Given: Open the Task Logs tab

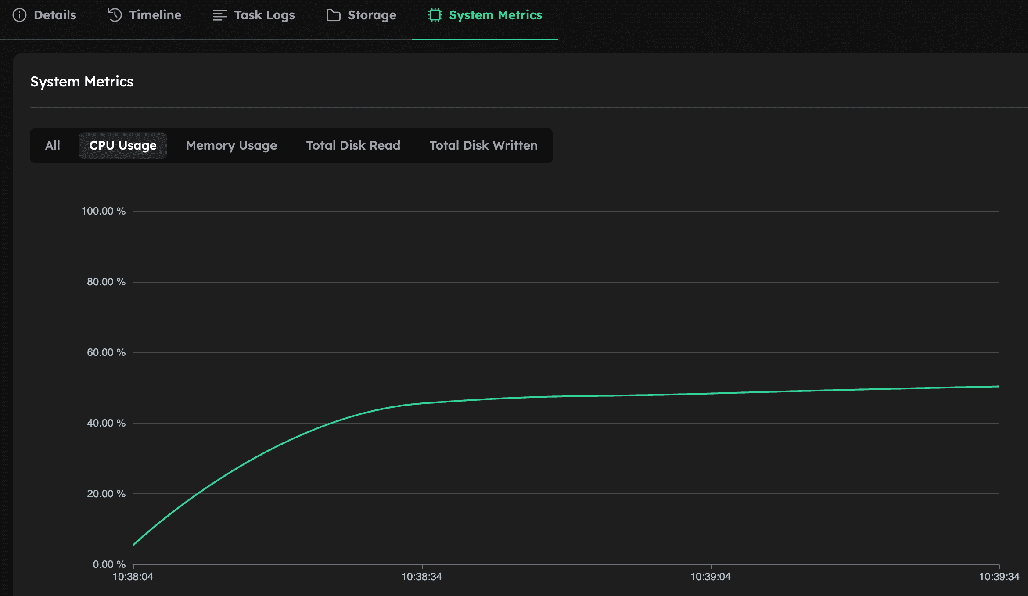Looking at the screenshot, I should pos(264,15).
